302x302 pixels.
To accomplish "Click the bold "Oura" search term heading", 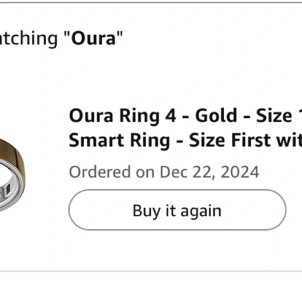I will (x=93, y=38).
